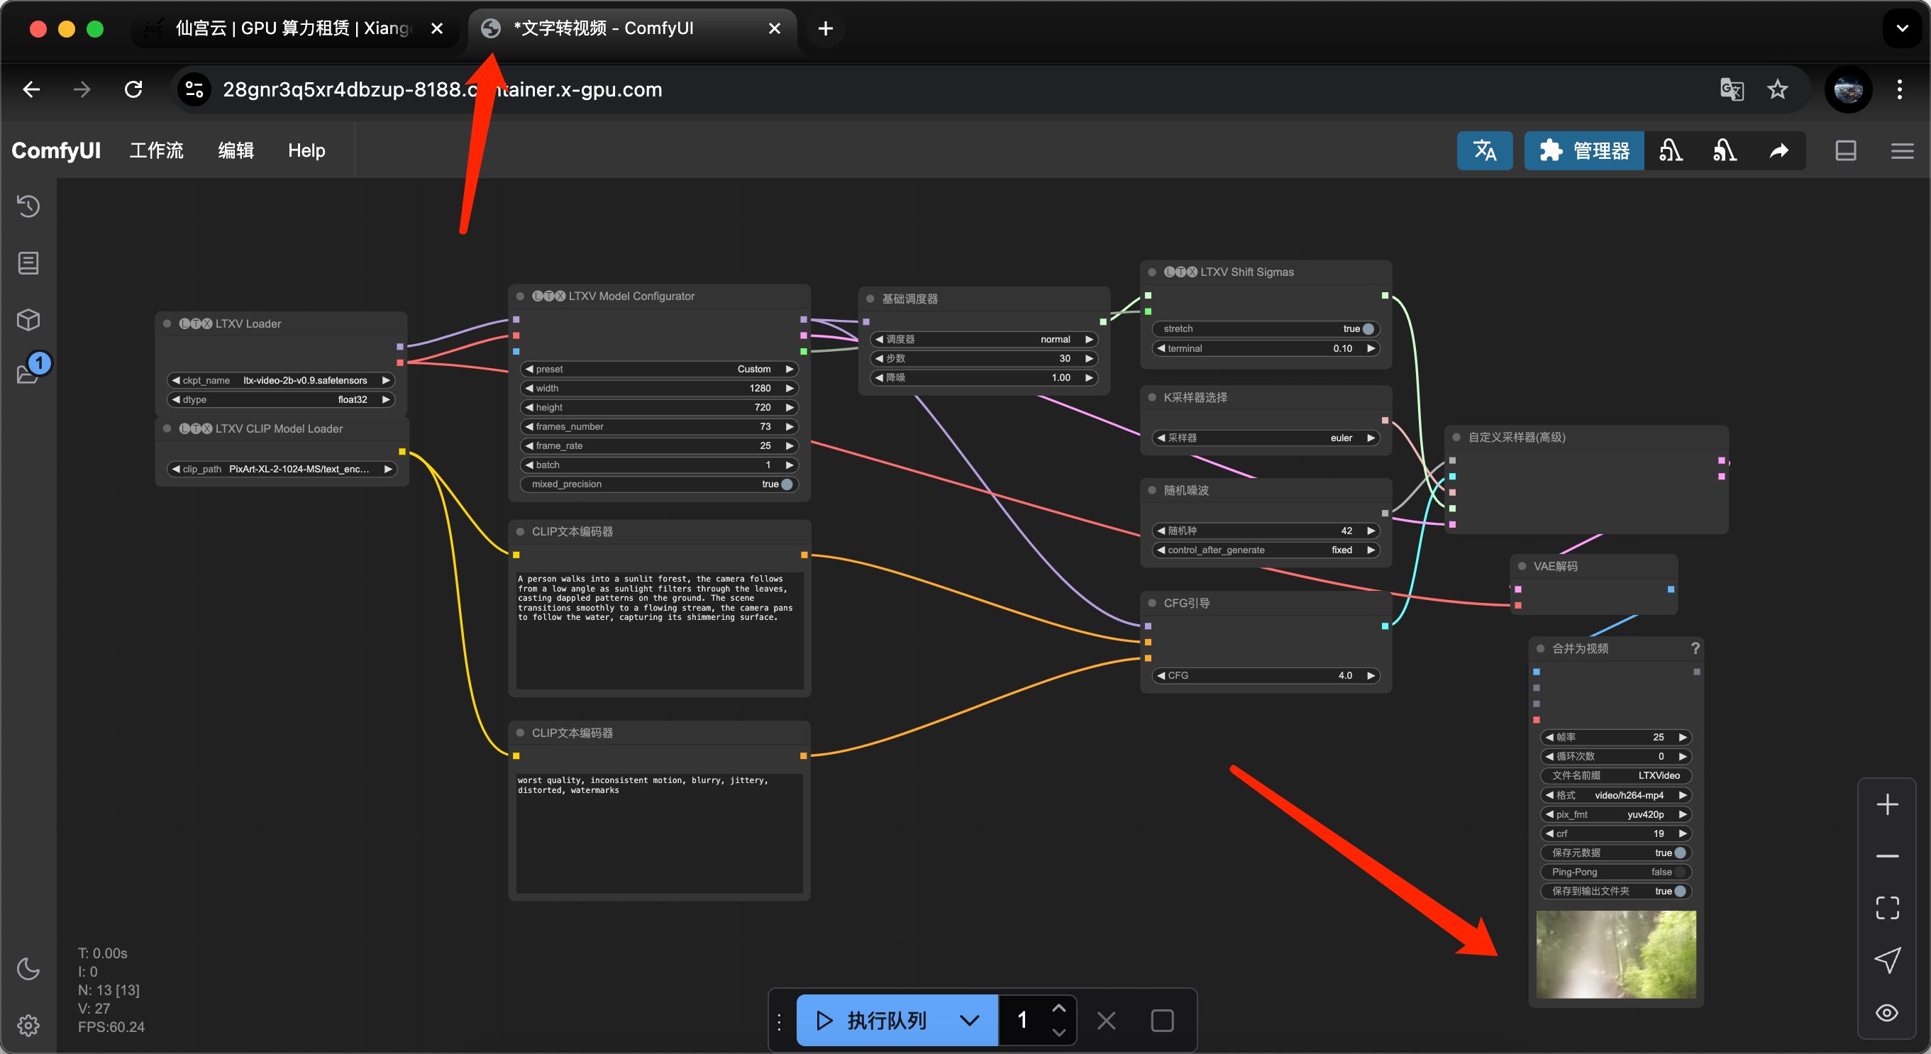1931x1054 pixels.
Task: Open 采样器 euler dropdown
Action: (1266, 438)
